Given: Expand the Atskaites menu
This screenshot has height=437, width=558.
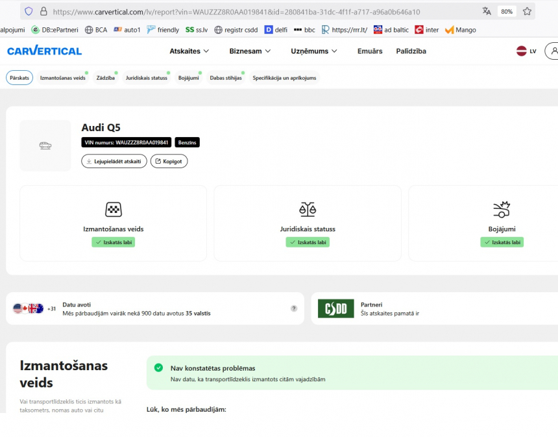Looking at the screenshot, I should [189, 51].
